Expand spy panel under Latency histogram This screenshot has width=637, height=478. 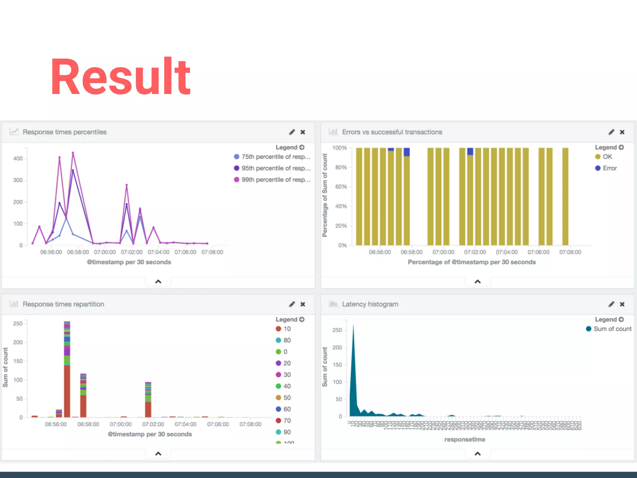[x=477, y=454]
